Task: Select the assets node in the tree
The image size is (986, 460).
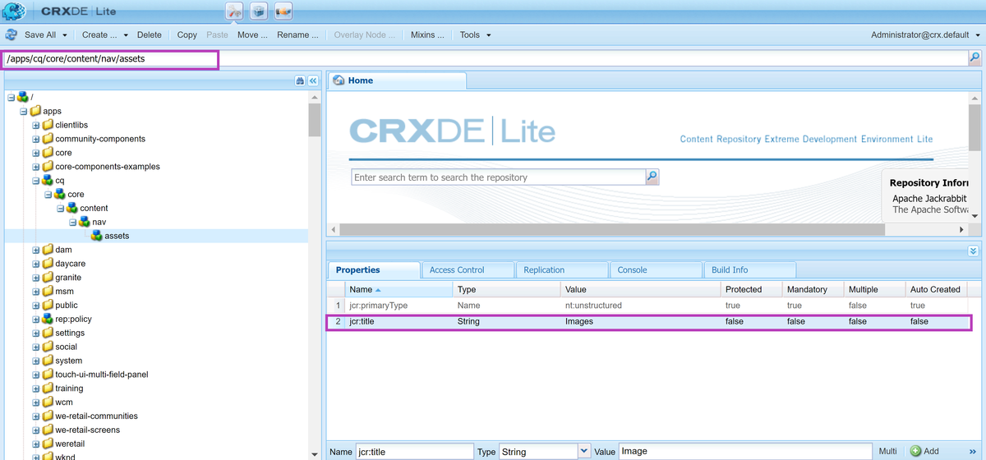Action: coord(117,236)
